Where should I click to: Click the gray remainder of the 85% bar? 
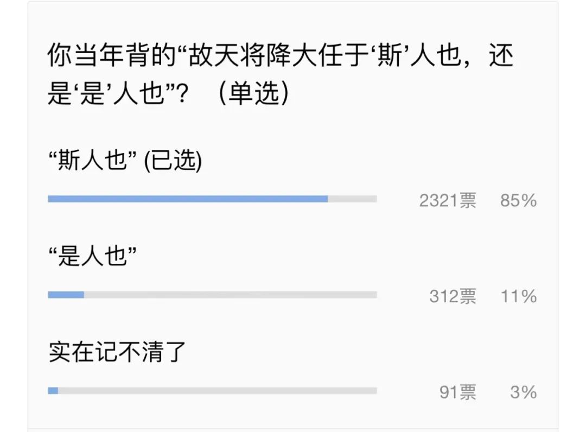pos(353,199)
